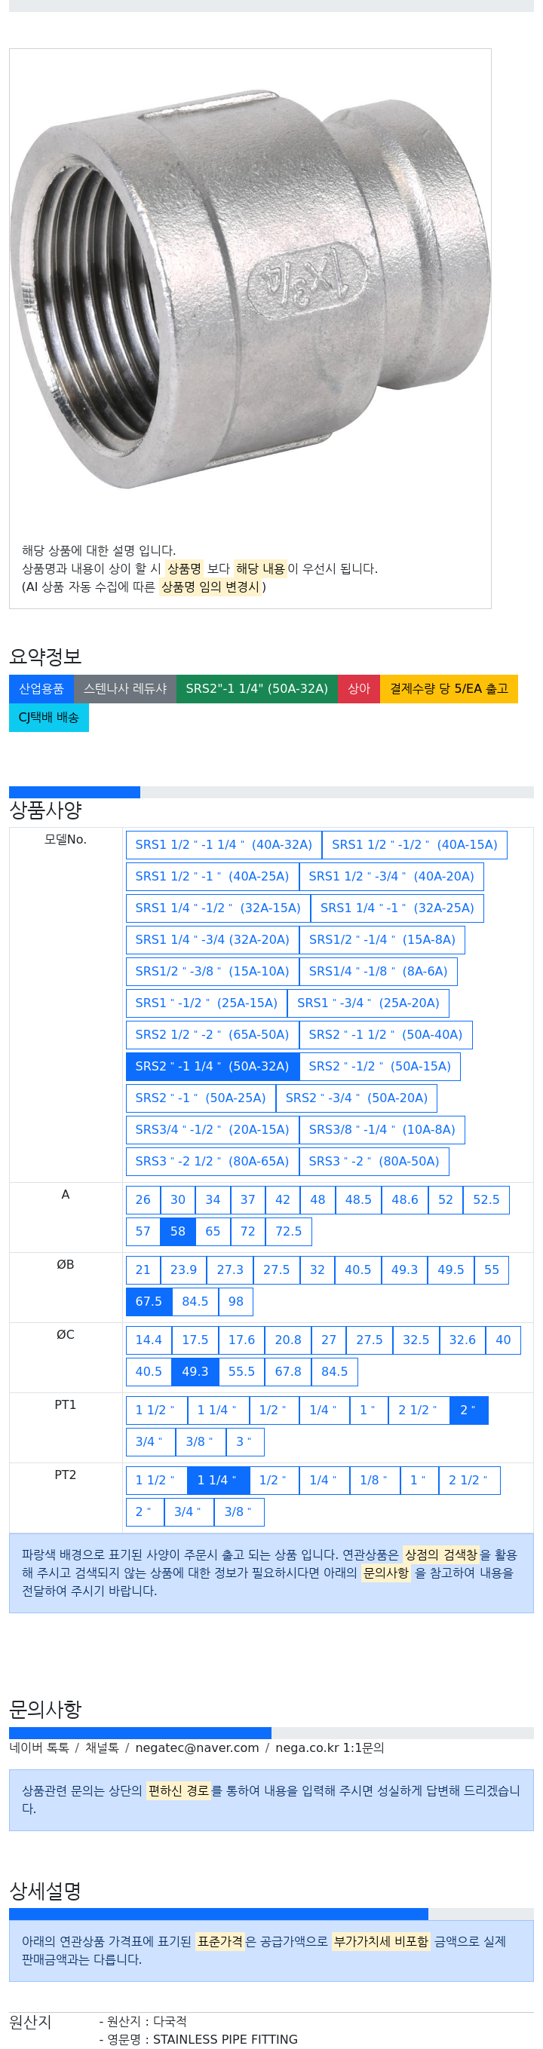Click the 스텐나사 레듀샤 tag
The width and height of the screenshot is (543, 2049).
(125, 688)
